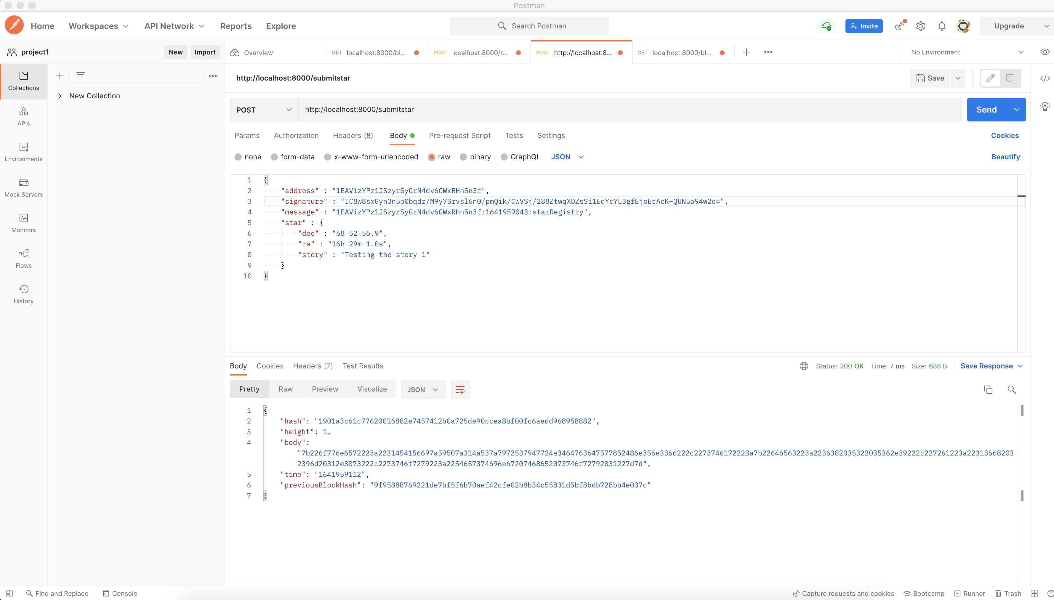This screenshot has width=1054, height=600.
Task: Open the notifications bell icon
Action: click(x=942, y=26)
